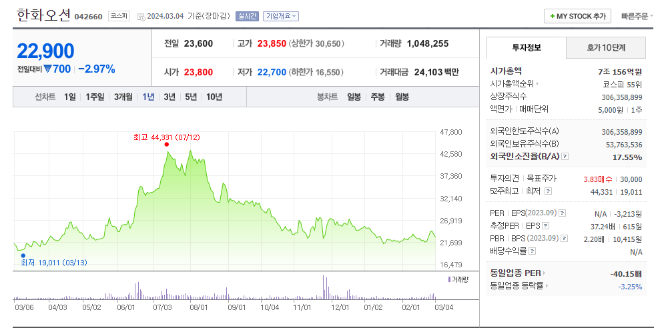Click the 코스피 market badge

[x=119, y=16]
